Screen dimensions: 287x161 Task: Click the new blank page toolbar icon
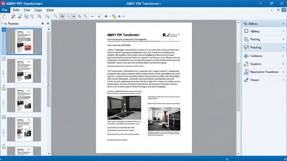(4, 16)
